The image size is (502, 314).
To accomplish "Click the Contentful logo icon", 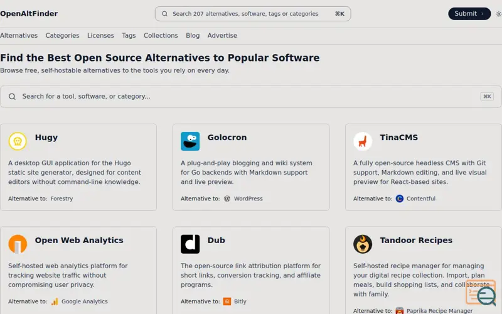I will tap(400, 198).
